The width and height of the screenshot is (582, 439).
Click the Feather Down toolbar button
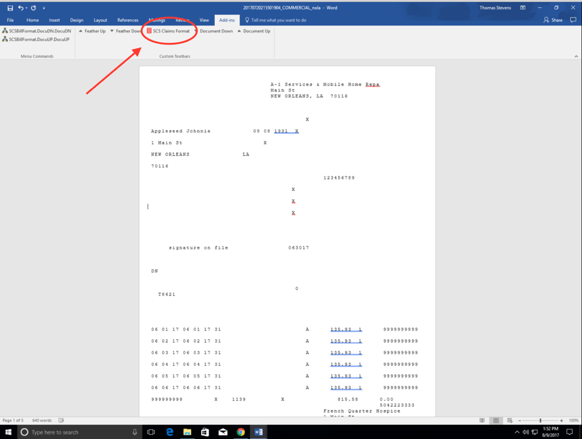point(126,31)
